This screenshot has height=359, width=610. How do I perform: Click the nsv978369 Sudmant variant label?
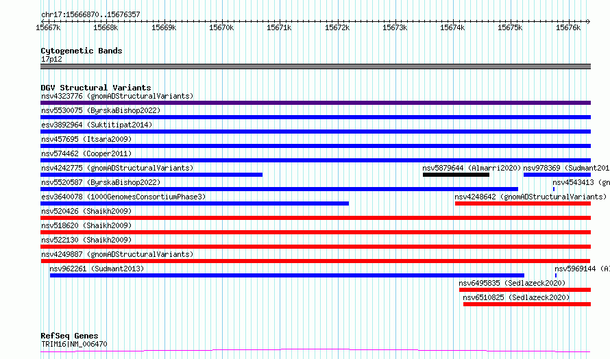click(x=566, y=168)
